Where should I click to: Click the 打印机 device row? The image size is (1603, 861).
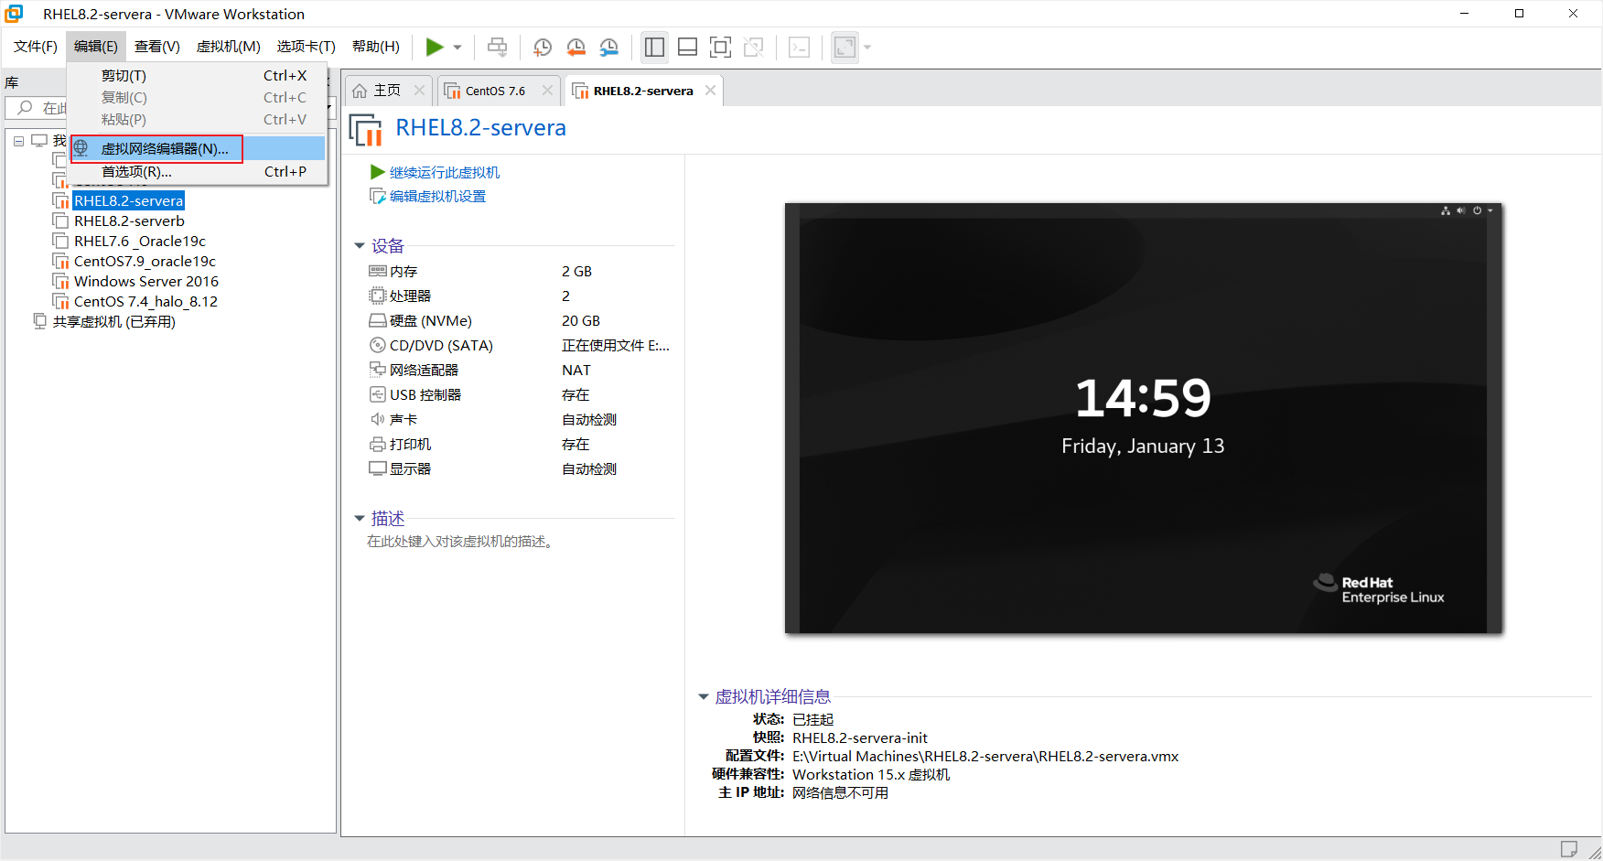tap(520, 444)
